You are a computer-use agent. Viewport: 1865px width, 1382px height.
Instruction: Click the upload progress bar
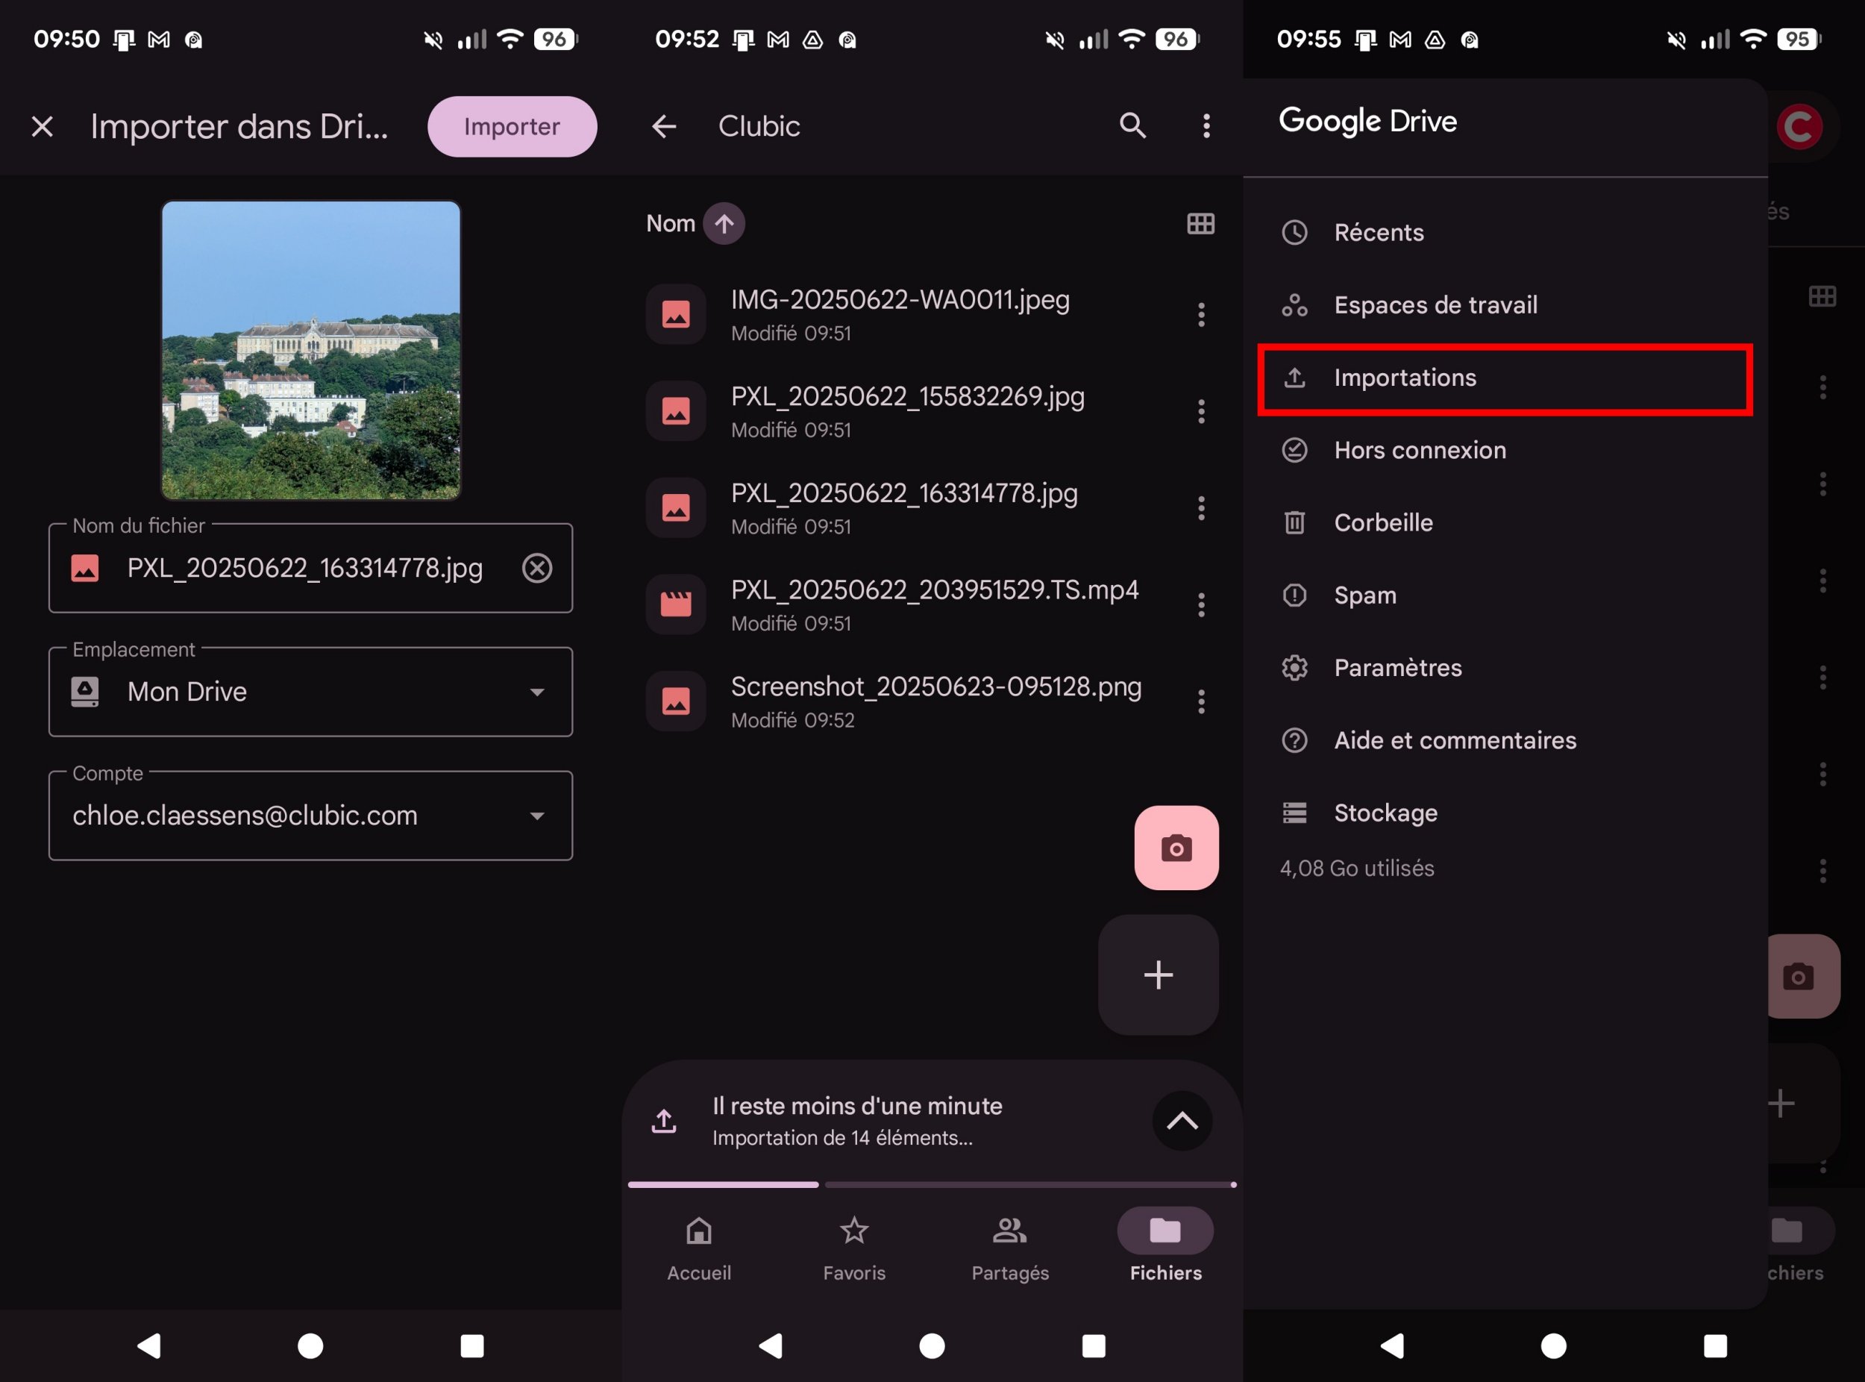click(x=931, y=1184)
